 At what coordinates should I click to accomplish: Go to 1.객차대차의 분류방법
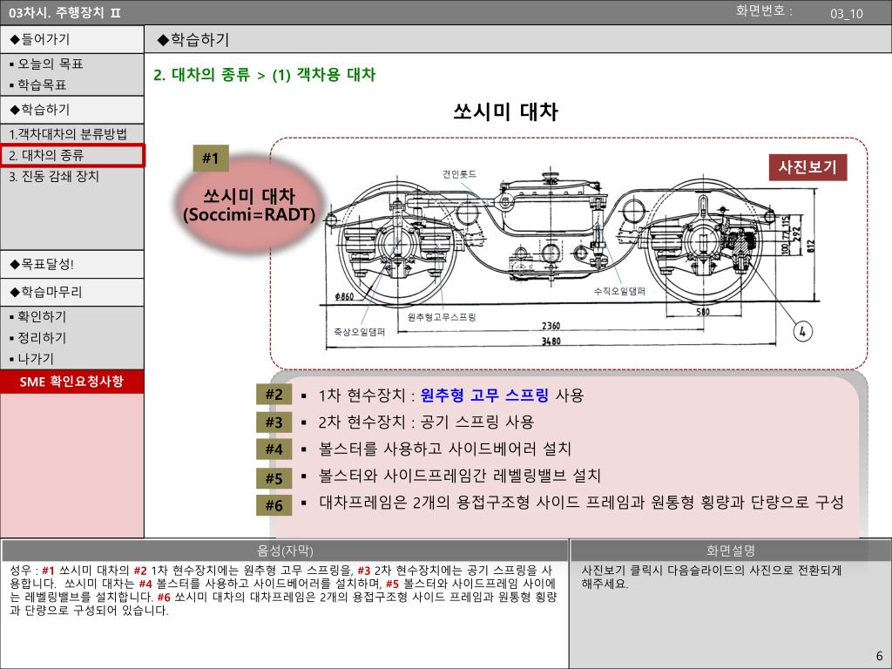(68, 134)
